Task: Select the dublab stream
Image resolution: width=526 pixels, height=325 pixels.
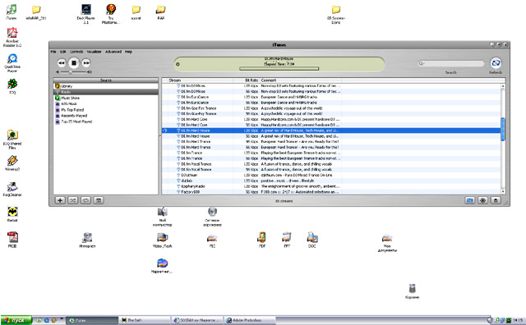Action: (331, 181)
